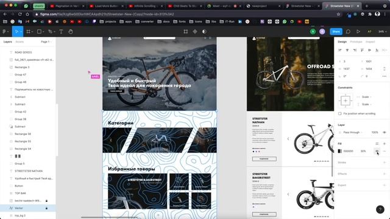Open vertical constraint Scale dropdown

pos(367,104)
